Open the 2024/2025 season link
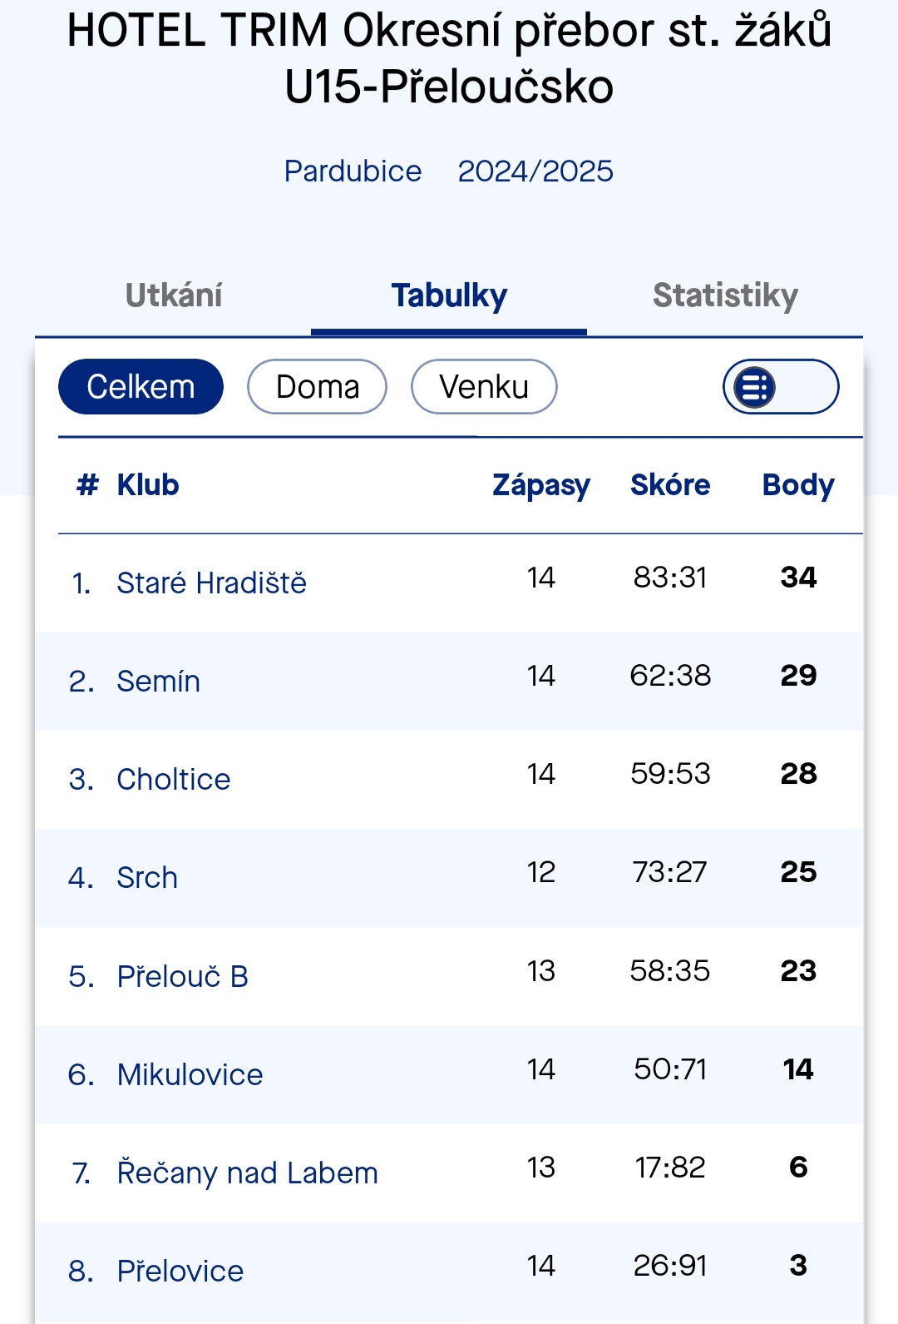The height and width of the screenshot is (1324, 898). click(x=535, y=171)
